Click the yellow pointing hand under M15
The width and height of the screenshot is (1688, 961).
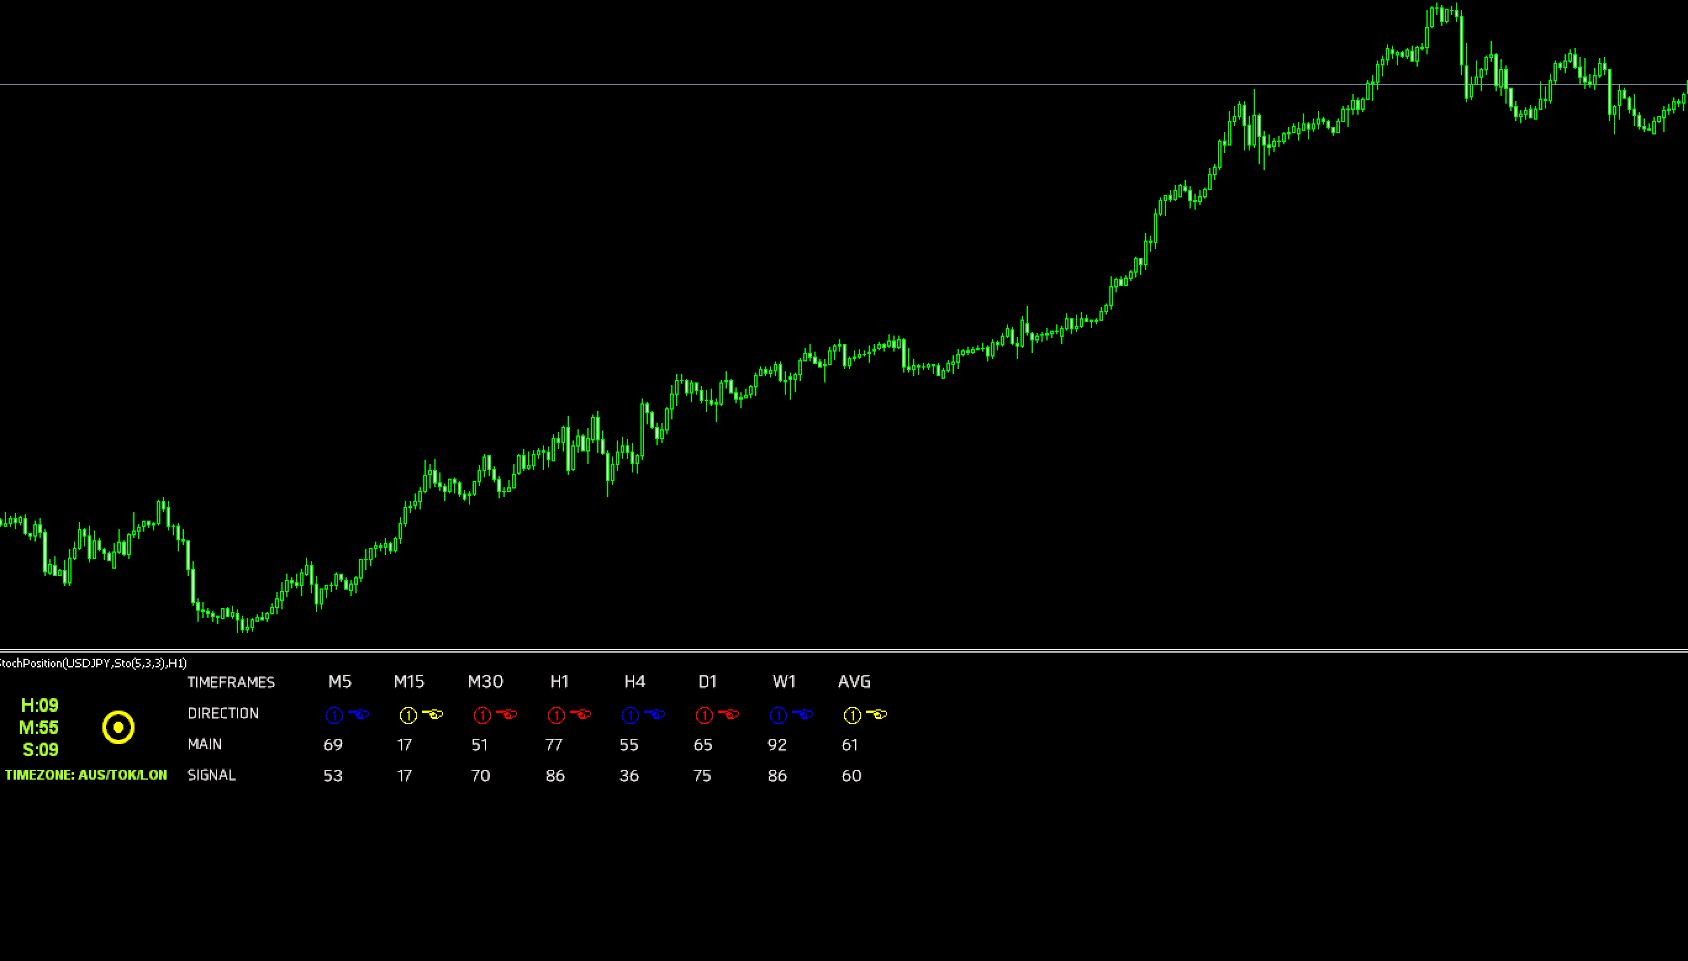click(x=433, y=714)
